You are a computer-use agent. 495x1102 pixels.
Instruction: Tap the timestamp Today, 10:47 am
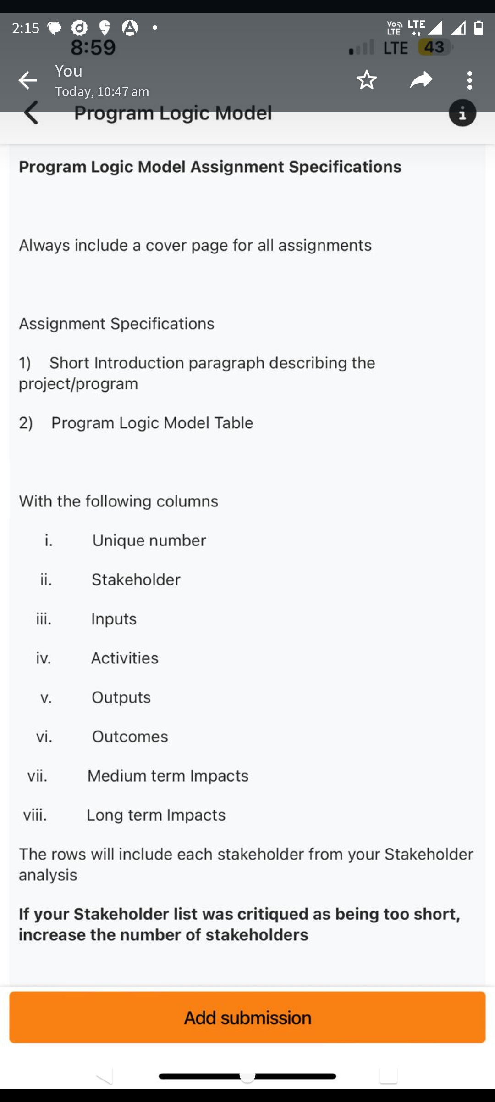[102, 92]
